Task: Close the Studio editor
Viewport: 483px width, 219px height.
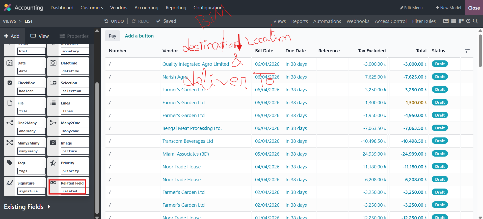Action: pyautogui.click(x=474, y=8)
